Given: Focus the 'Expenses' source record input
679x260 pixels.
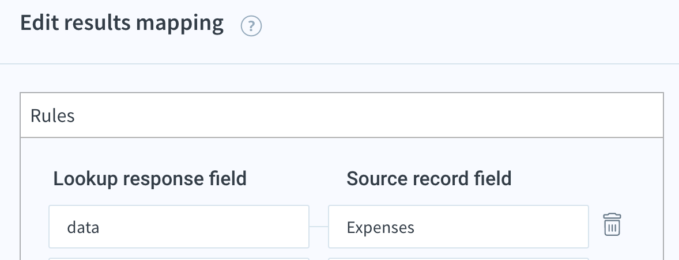Looking at the screenshot, I should (459, 227).
